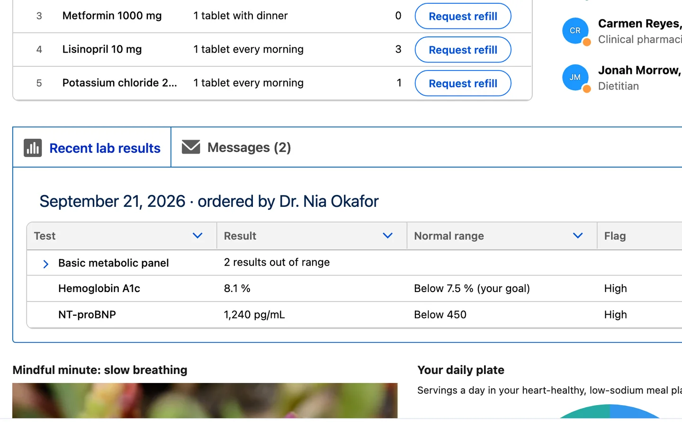Click the Lisinopril 10 mg medication name
Image resolution: width=682 pixels, height=426 pixels.
(x=102, y=49)
